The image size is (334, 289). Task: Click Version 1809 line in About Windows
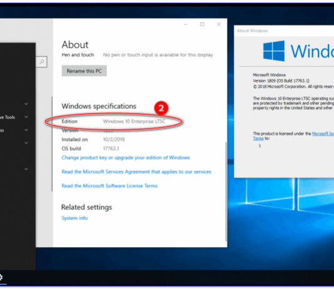point(281,81)
